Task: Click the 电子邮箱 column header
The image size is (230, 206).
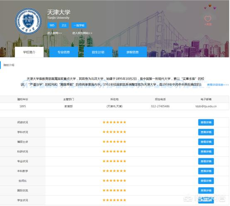Action: tap(206, 99)
